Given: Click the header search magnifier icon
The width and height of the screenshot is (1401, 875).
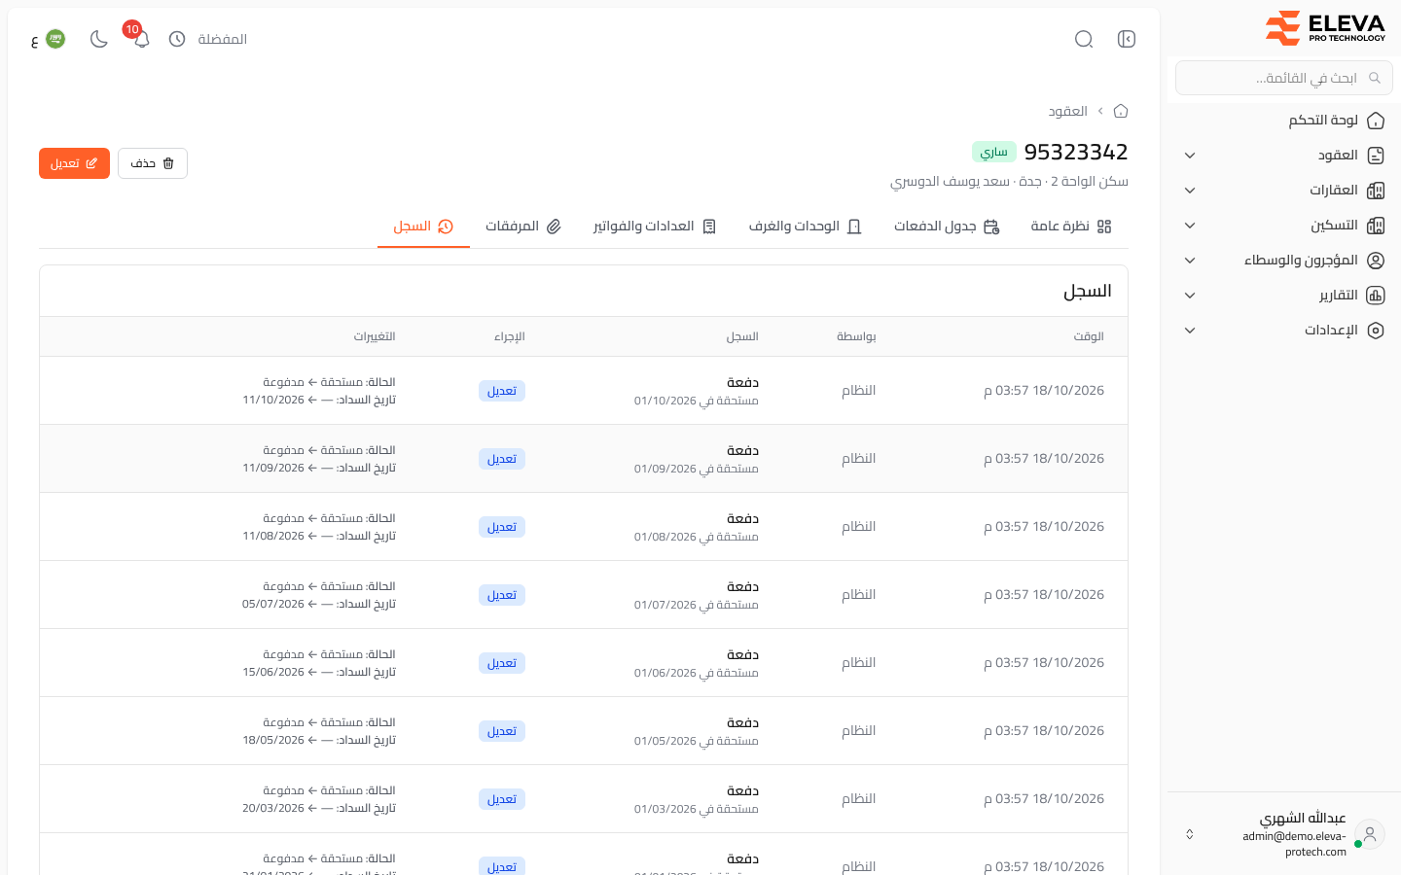Looking at the screenshot, I should pos(1084,39).
